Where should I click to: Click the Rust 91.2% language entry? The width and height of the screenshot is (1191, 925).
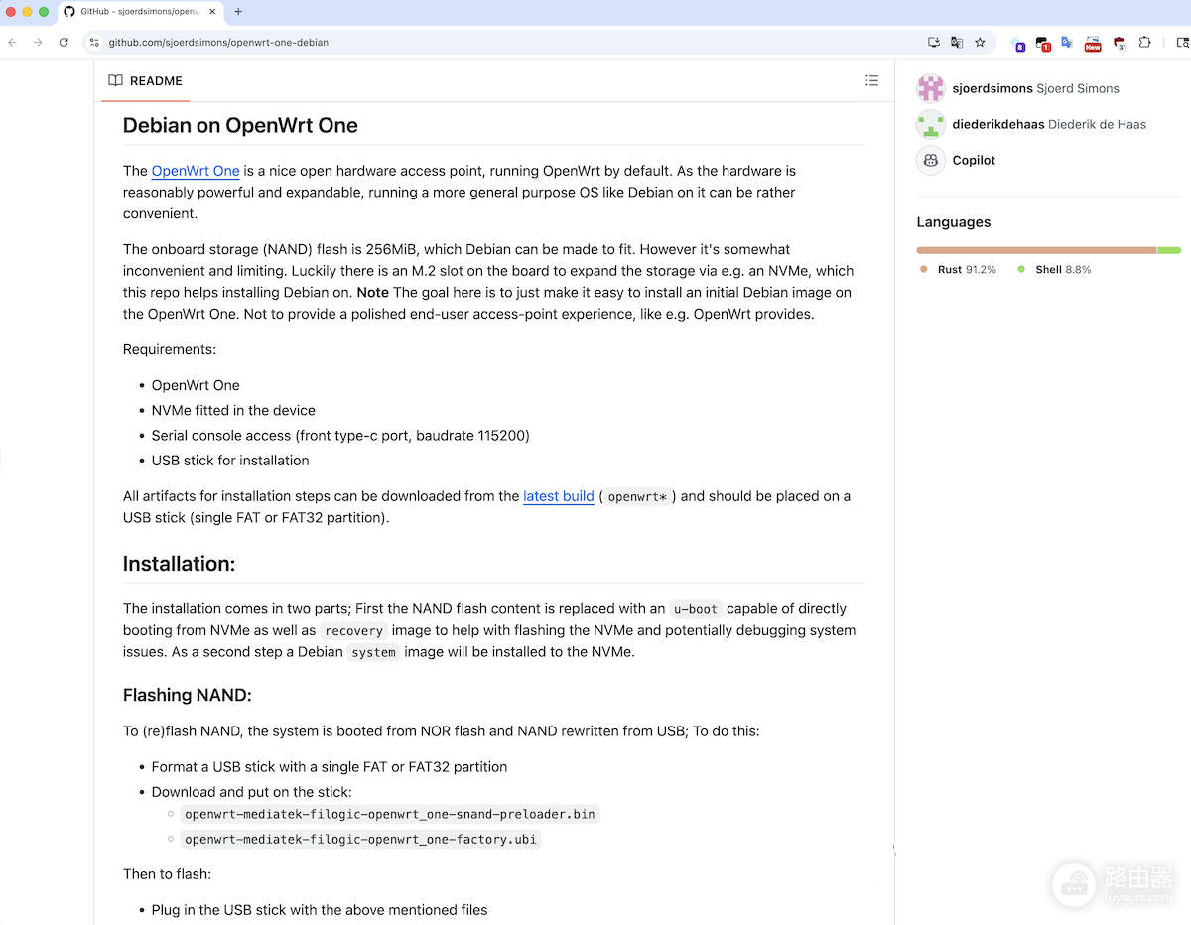(x=959, y=270)
